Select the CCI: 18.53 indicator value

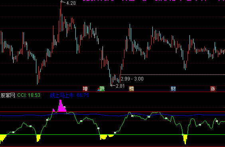(29, 95)
